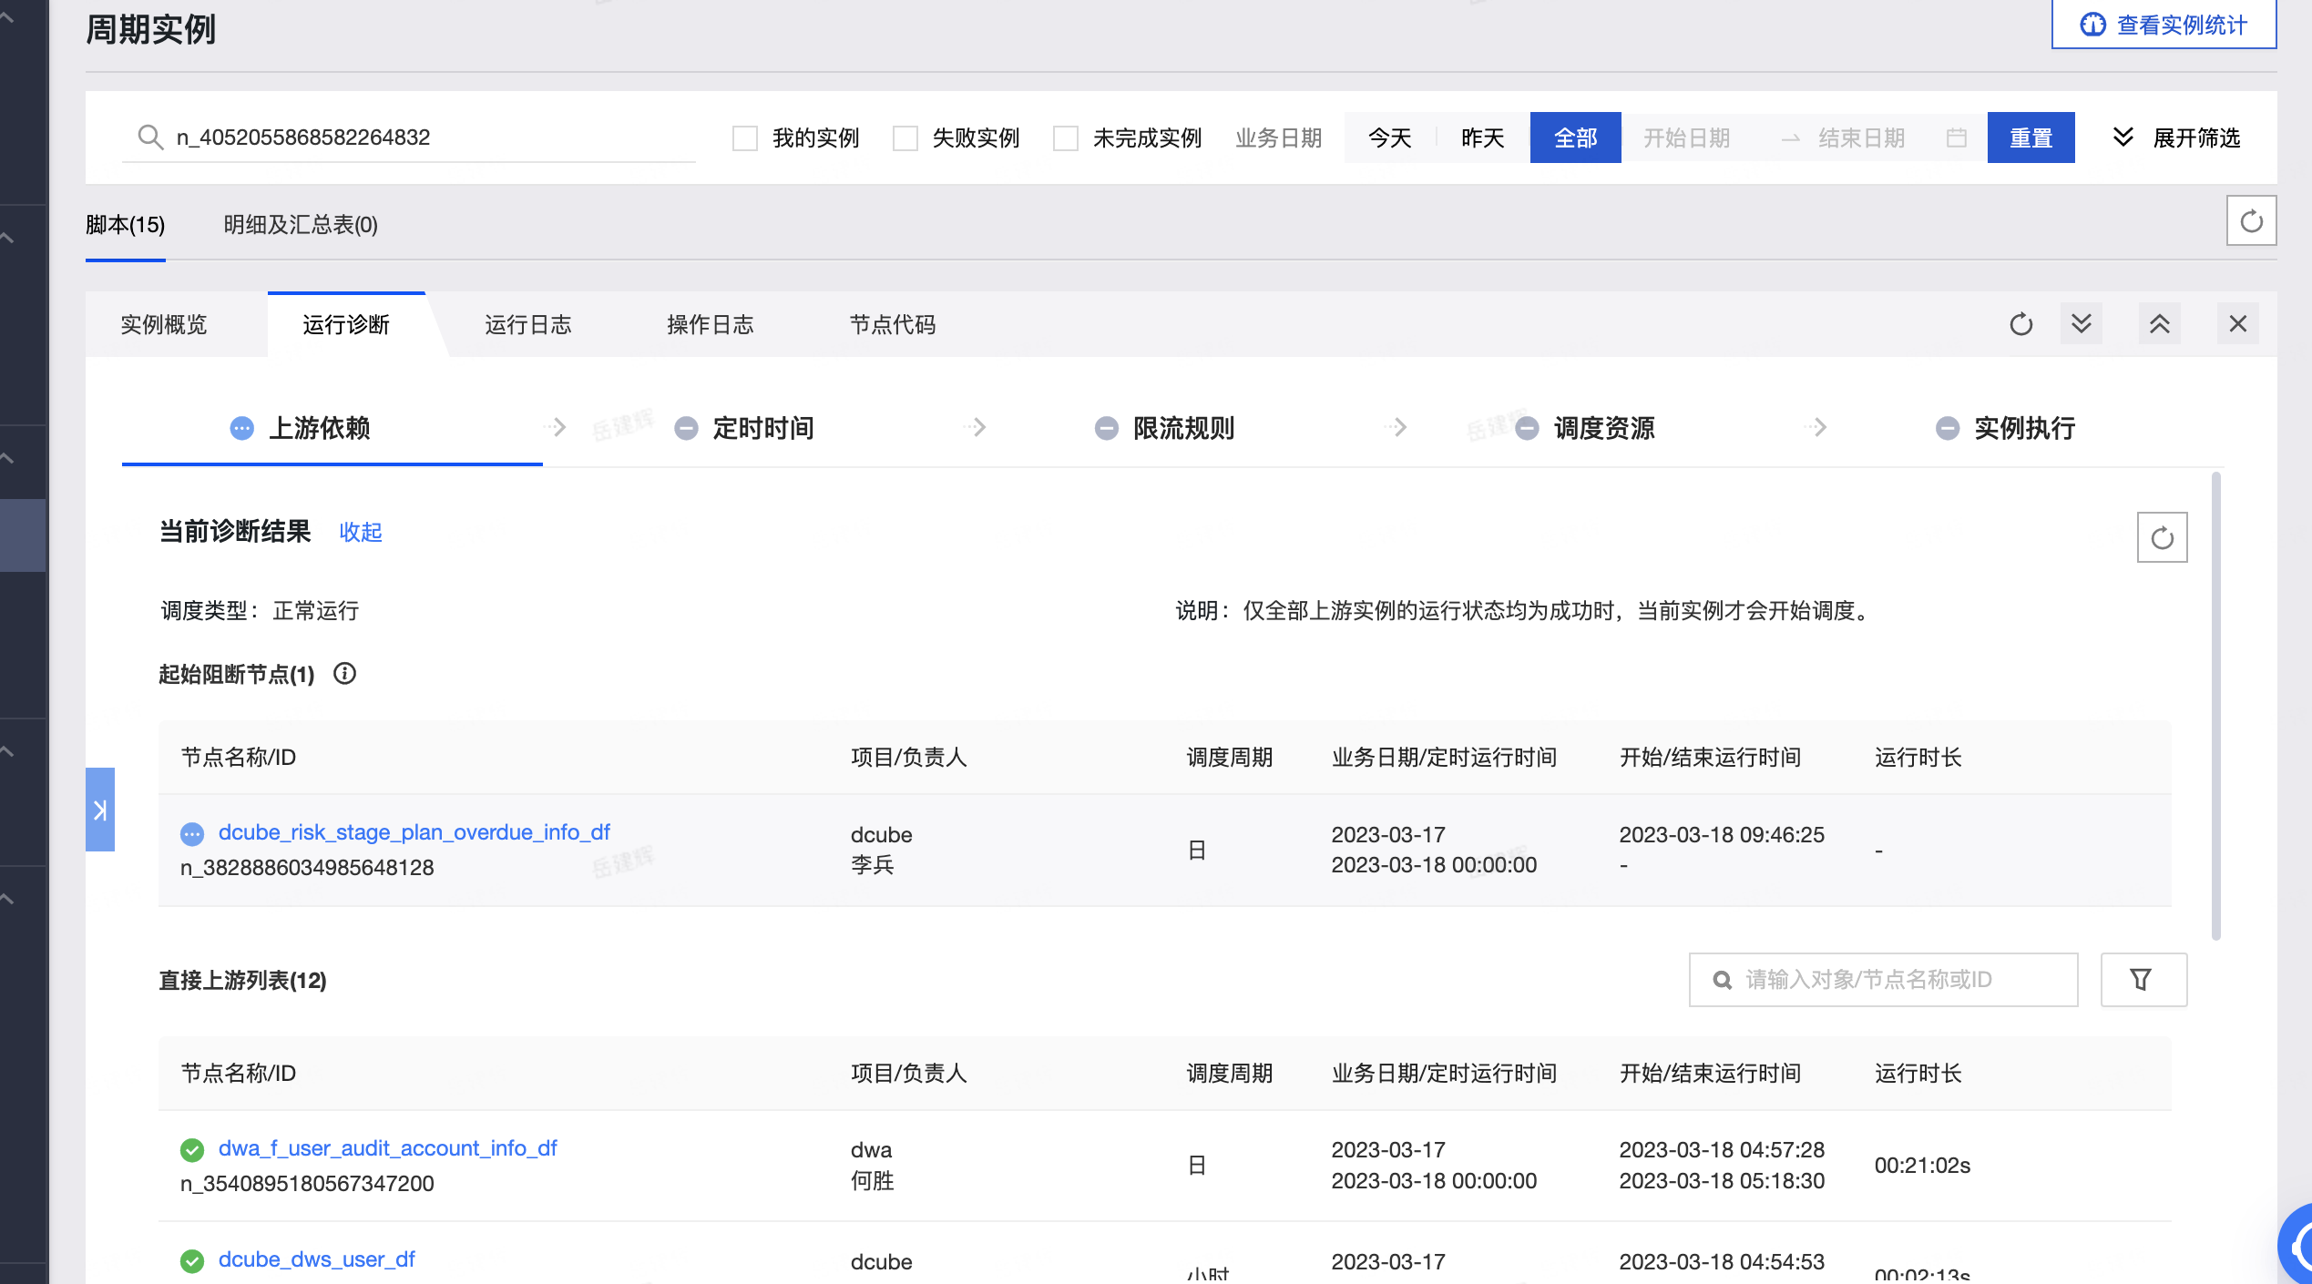Click info icon next to 起始阻断节点(1)
Image resolution: width=2312 pixels, height=1284 pixels.
click(344, 674)
